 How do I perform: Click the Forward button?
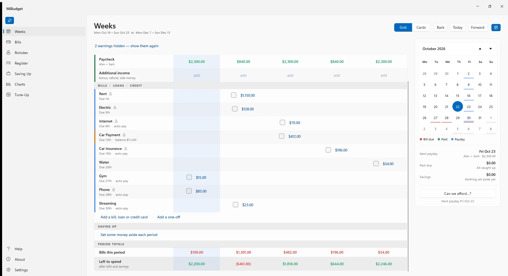(x=478, y=27)
